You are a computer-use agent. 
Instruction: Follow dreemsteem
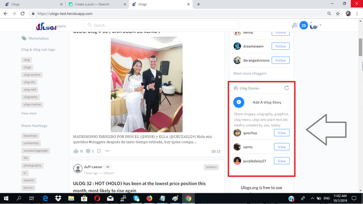coord(281,46)
